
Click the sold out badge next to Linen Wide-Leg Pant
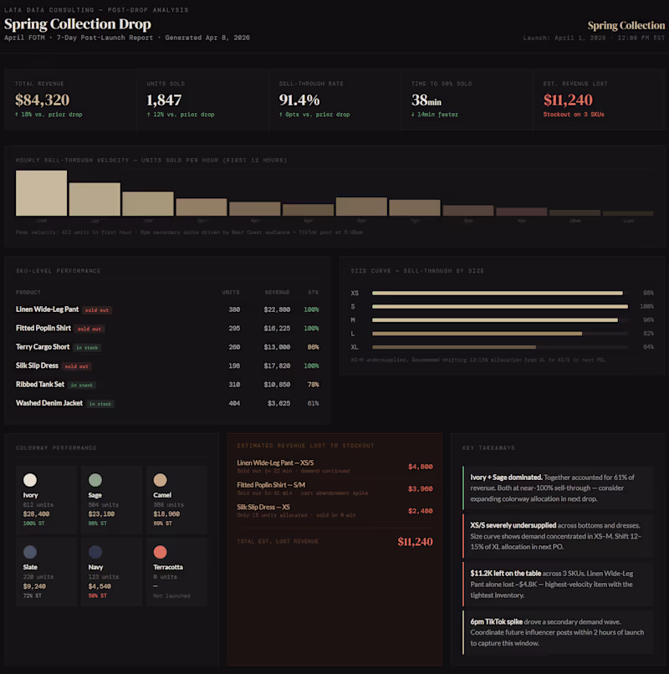pyautogui.click(x=97, y=310)
